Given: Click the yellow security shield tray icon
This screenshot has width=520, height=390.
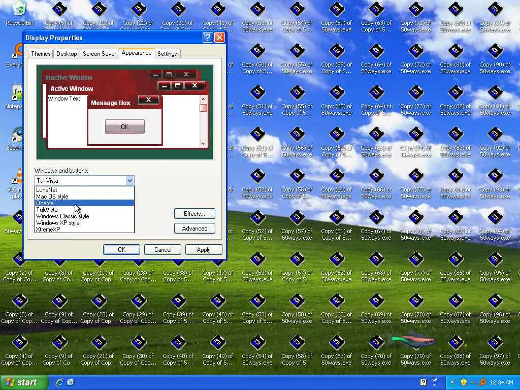Looking at the screenshot, I should (x=464, y=382).
